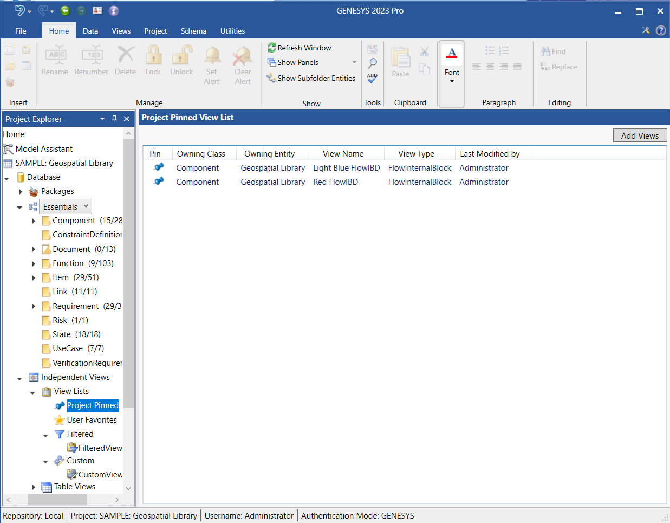
Task: Toggle pin for Red FlowIBD row
Action: pos(159,182)
